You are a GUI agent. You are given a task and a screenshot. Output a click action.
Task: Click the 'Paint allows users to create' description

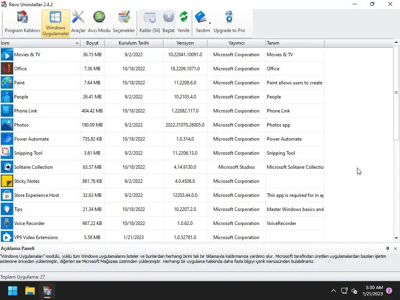[295, 83]
